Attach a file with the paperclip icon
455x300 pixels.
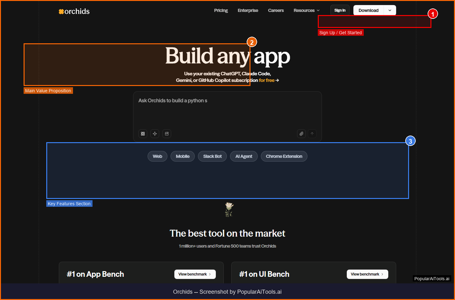tap(301, 134)
